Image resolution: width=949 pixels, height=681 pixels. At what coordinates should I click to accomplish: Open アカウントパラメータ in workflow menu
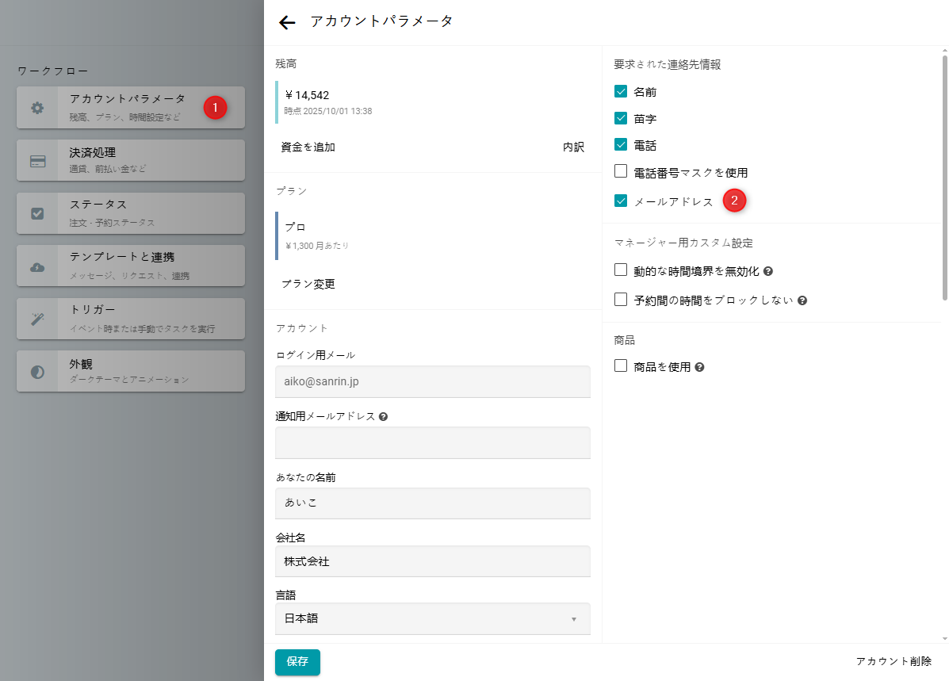pyautogui.click(x=131, y=108)
